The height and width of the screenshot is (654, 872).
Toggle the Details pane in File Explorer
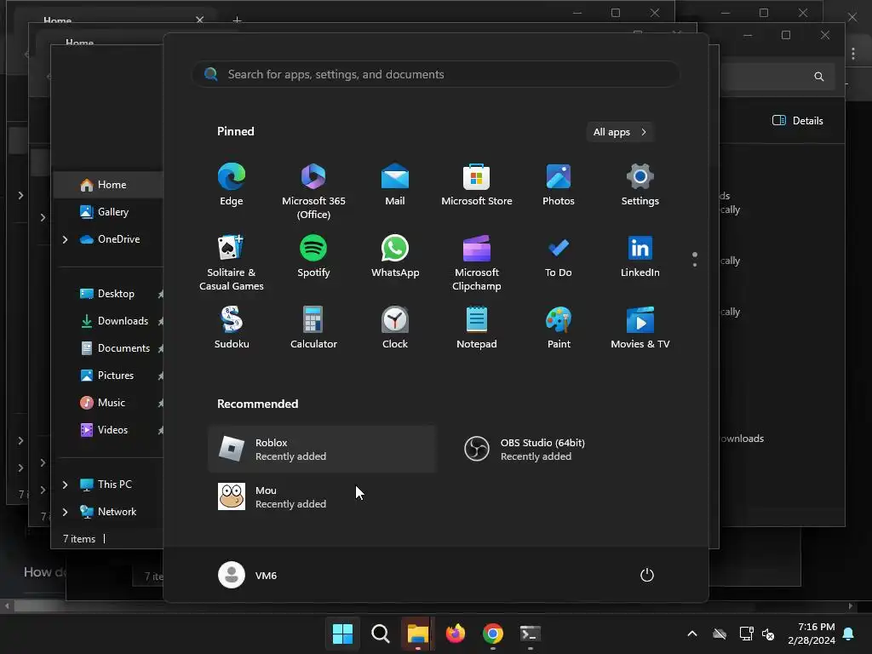coord(797,121)
